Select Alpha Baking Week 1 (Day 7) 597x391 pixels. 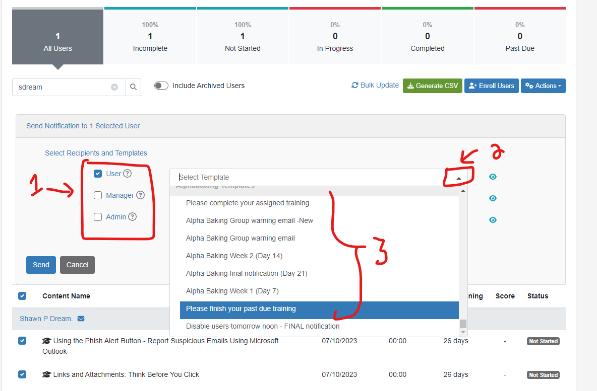coord(319,291)
